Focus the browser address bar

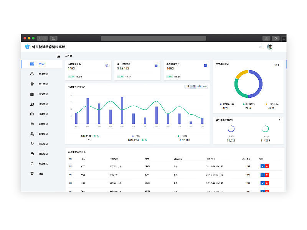(153, 38)
